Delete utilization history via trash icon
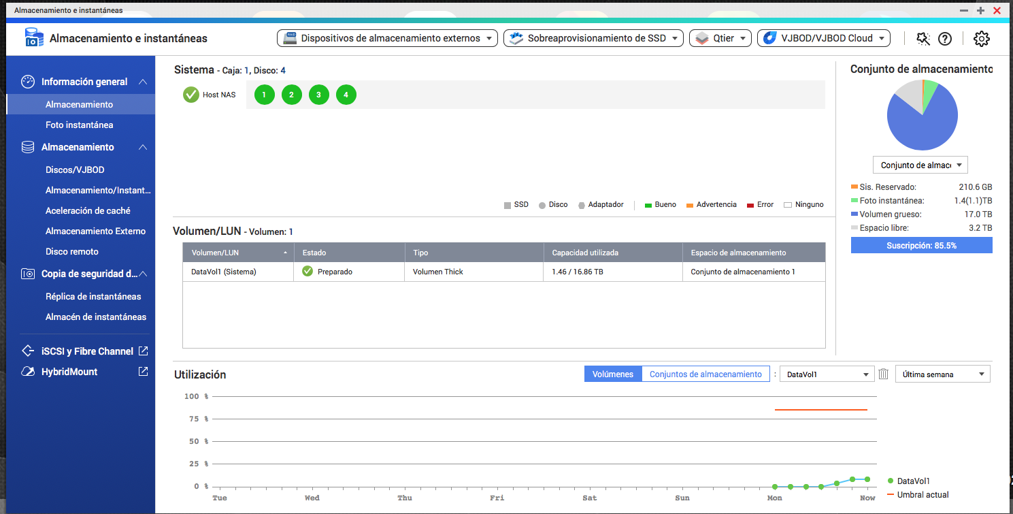The height and width of the screenshot is (514, 1013). (884, 374)
